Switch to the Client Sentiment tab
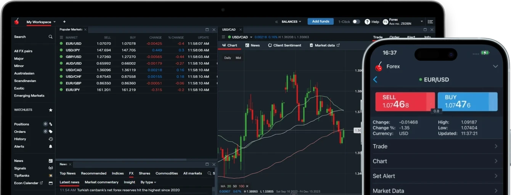The height and width of the screenshot is (195, 511). coord(284,45)
